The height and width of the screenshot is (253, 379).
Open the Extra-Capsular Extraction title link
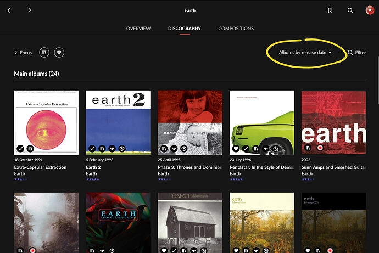[40, 167]
